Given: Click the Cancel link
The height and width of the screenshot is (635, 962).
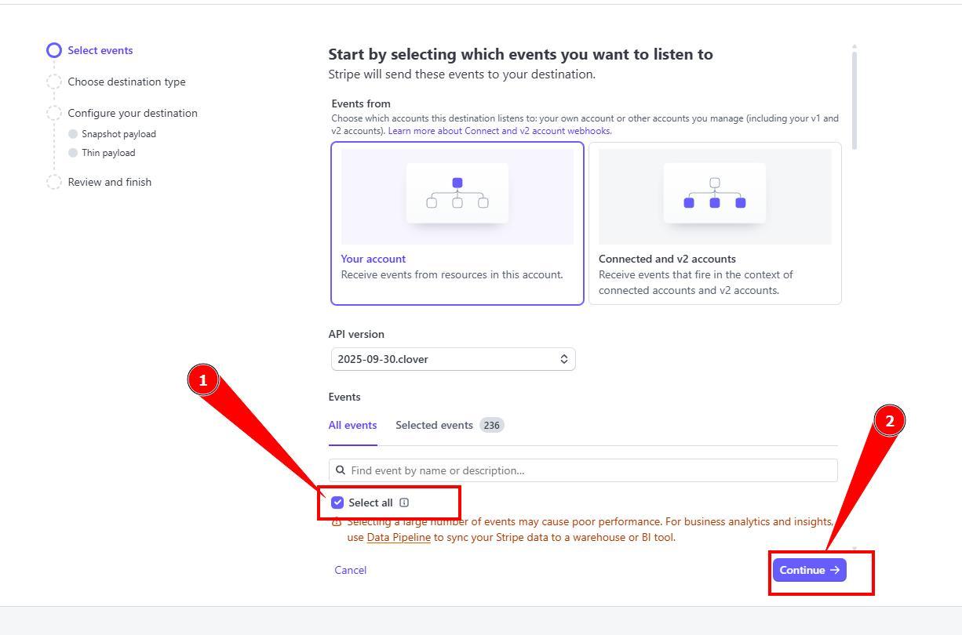Looking at the screenshot, I should click(x=350, y=570).
